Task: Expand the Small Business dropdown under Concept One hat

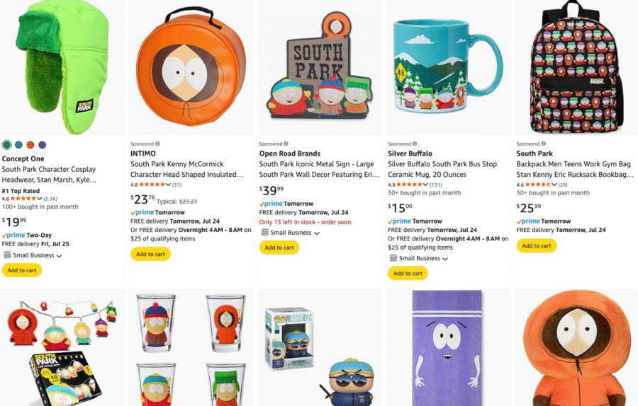Action: point(59,256)
